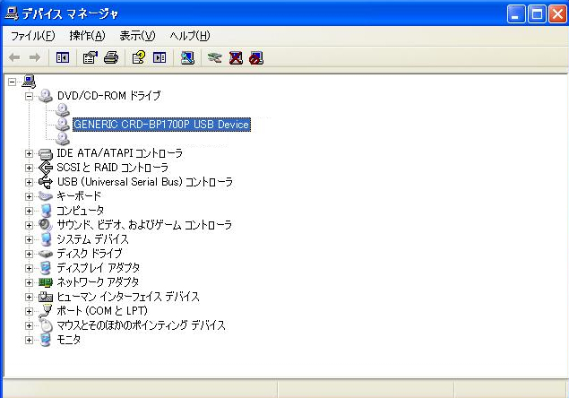Open Properties via the toolbar icon
The image size is (569, 398).
[90, 57]
